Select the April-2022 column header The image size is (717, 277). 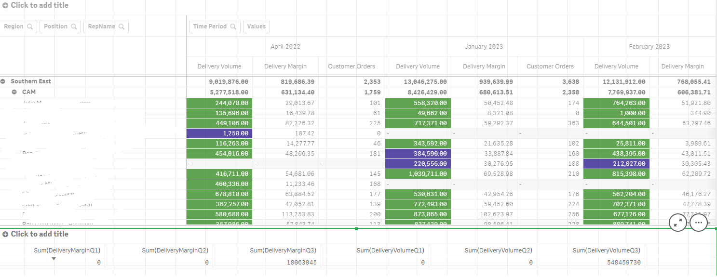(x=285, y=47)
